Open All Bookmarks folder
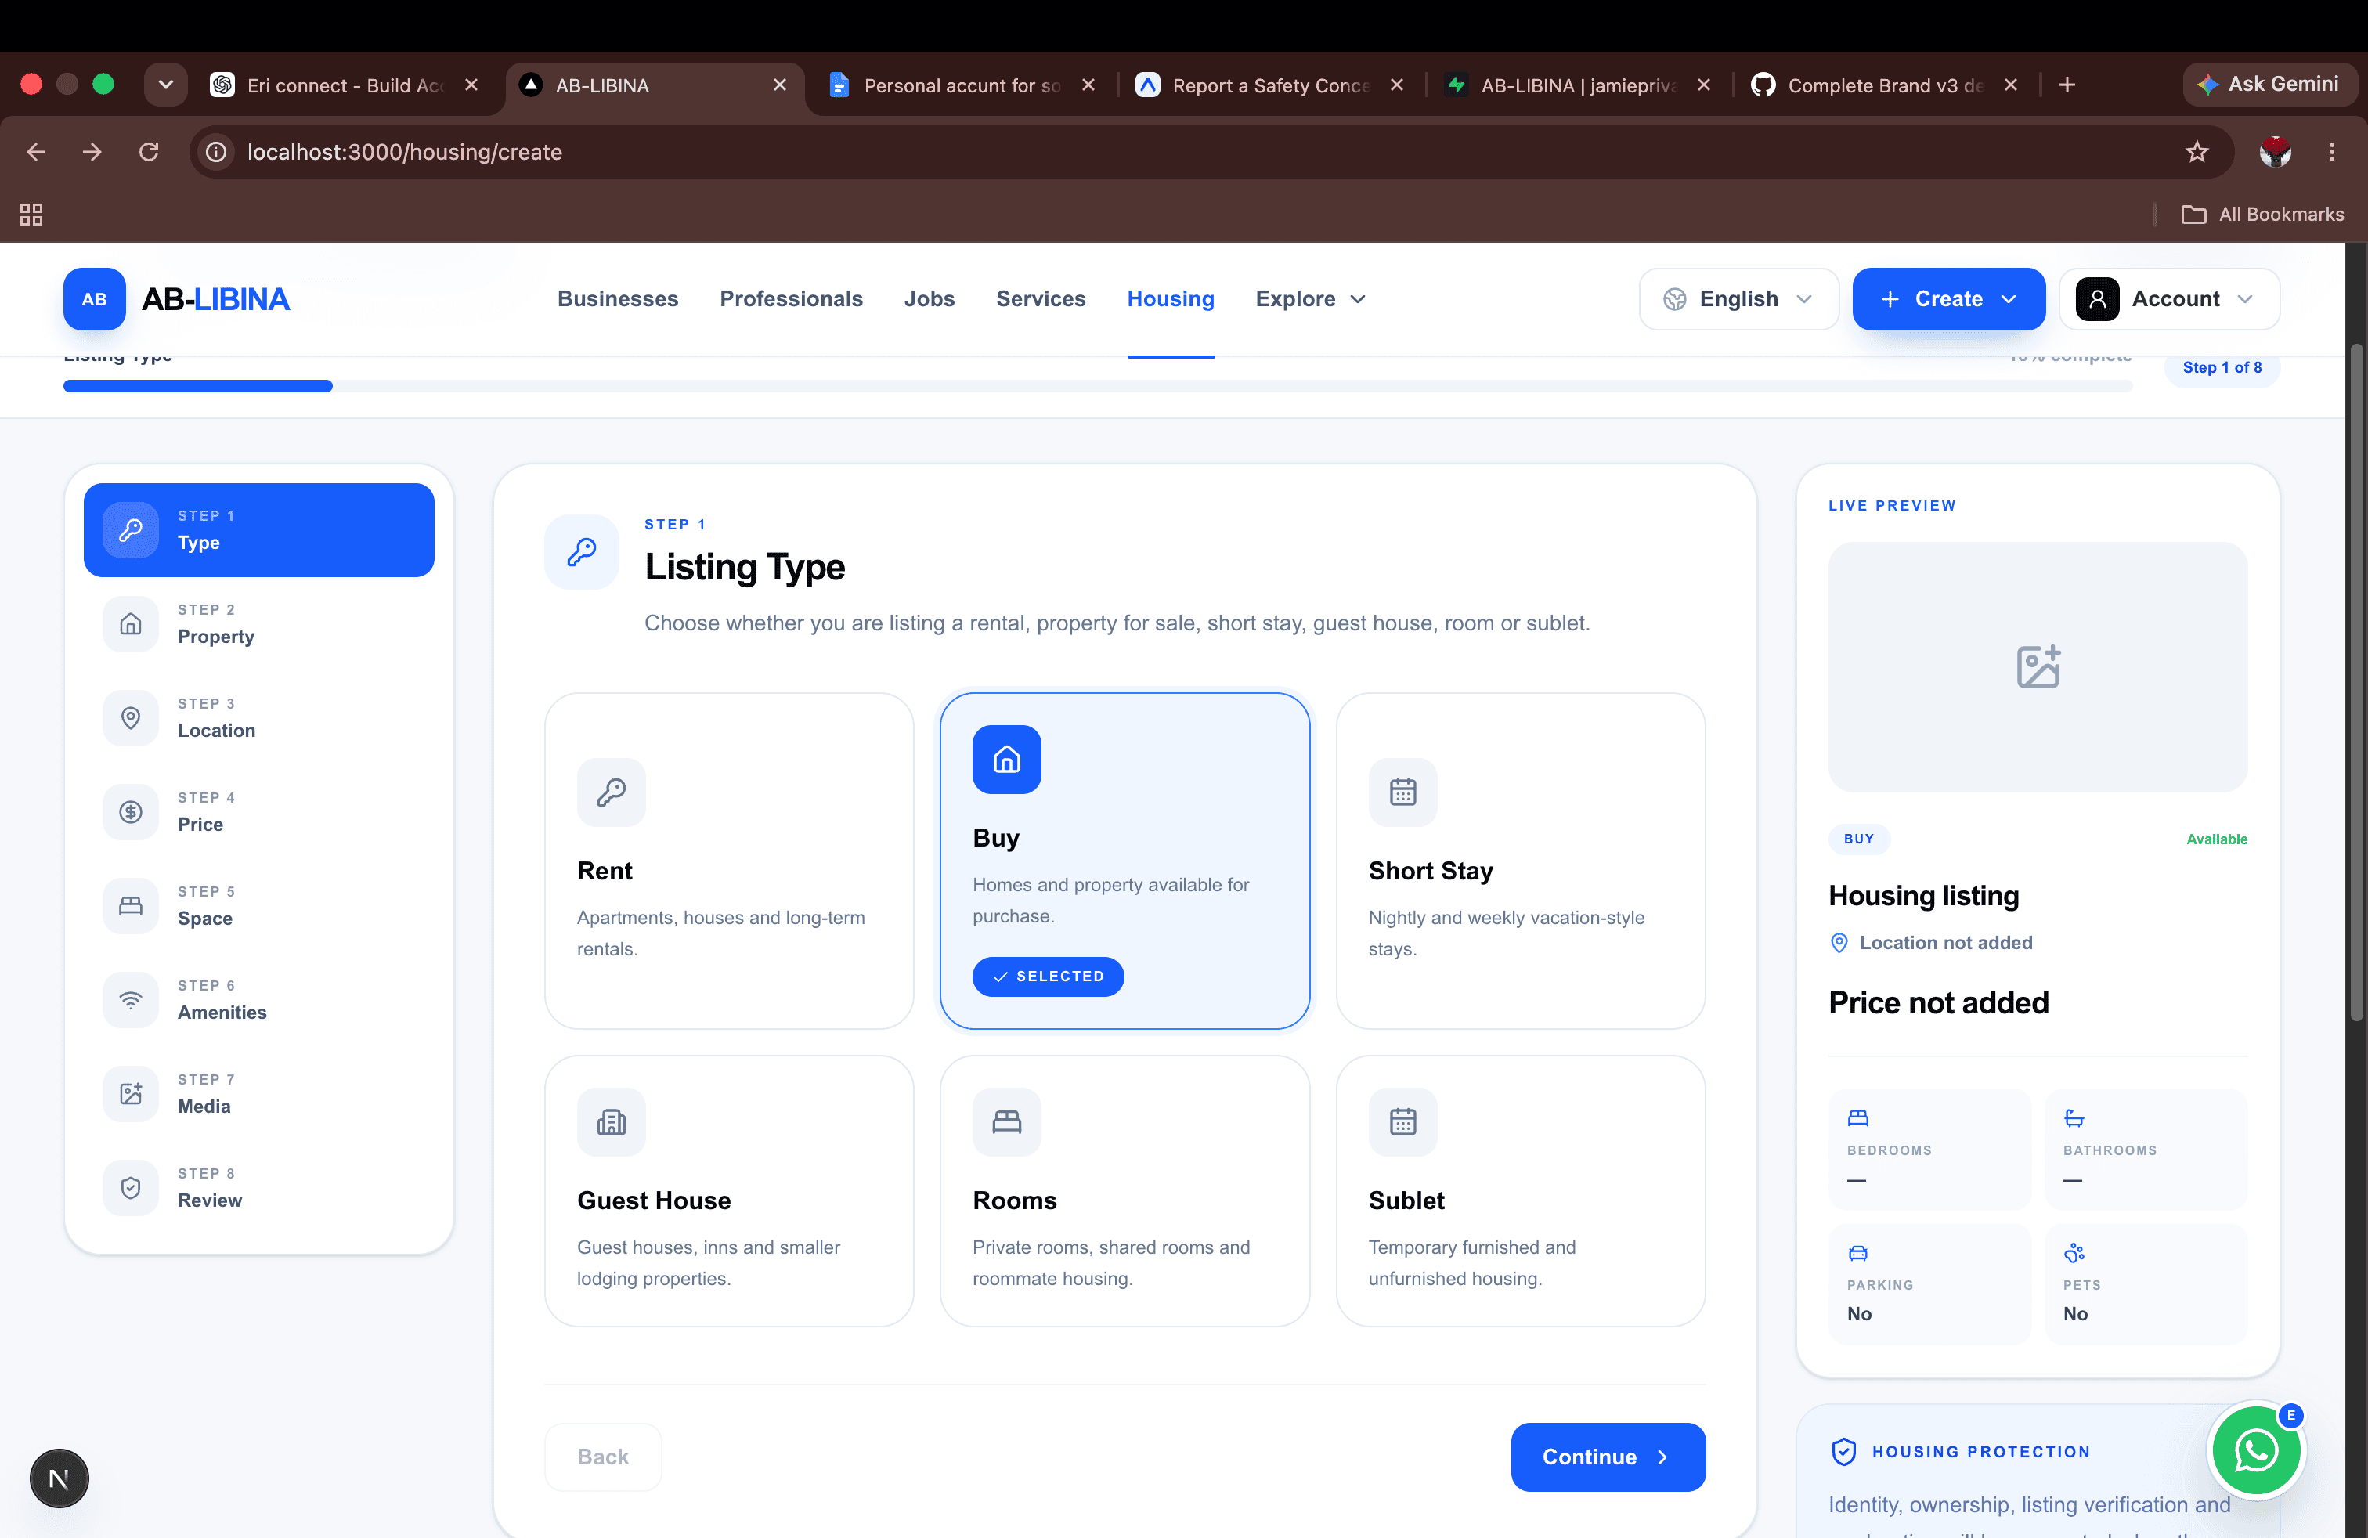Screen dimensions: 2368x1538 (x=2262, y=214)
